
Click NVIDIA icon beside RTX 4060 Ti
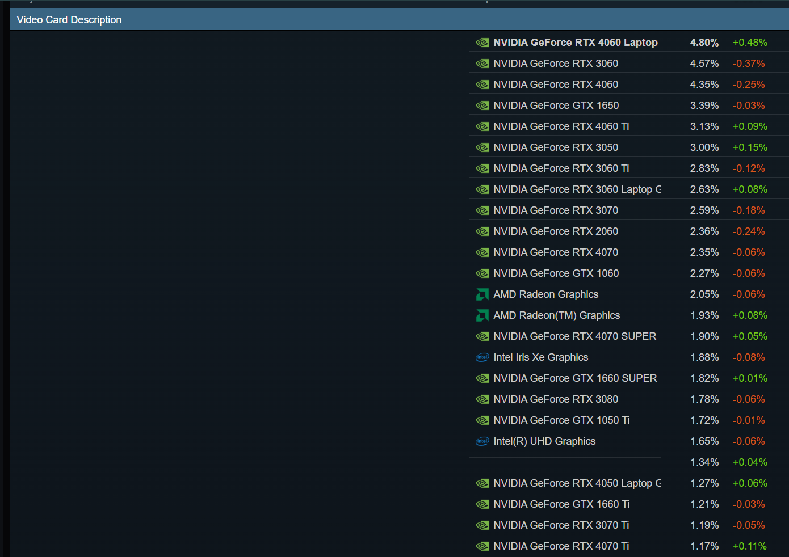point(482,126)
